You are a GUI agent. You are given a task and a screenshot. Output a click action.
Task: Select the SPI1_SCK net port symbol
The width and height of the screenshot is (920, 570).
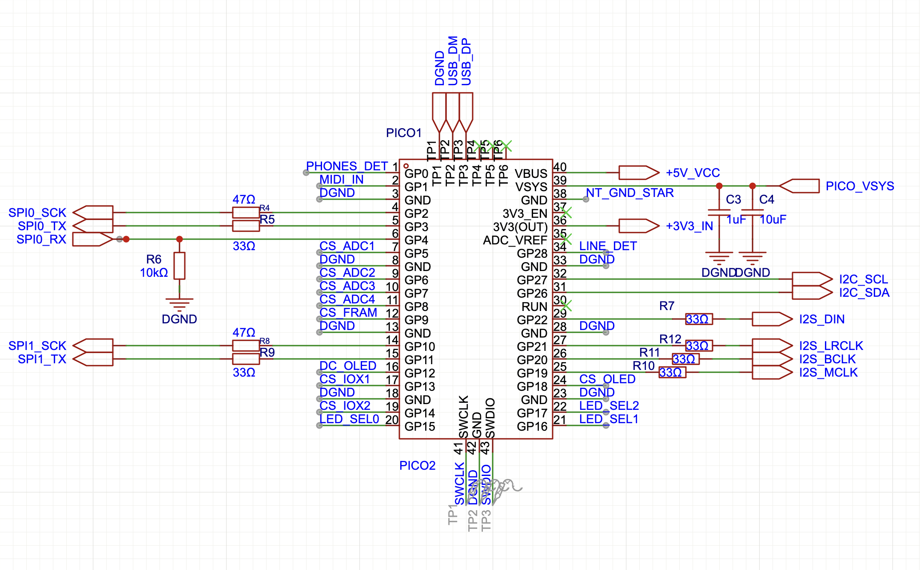pyautogui.click(x=93, y=346)
